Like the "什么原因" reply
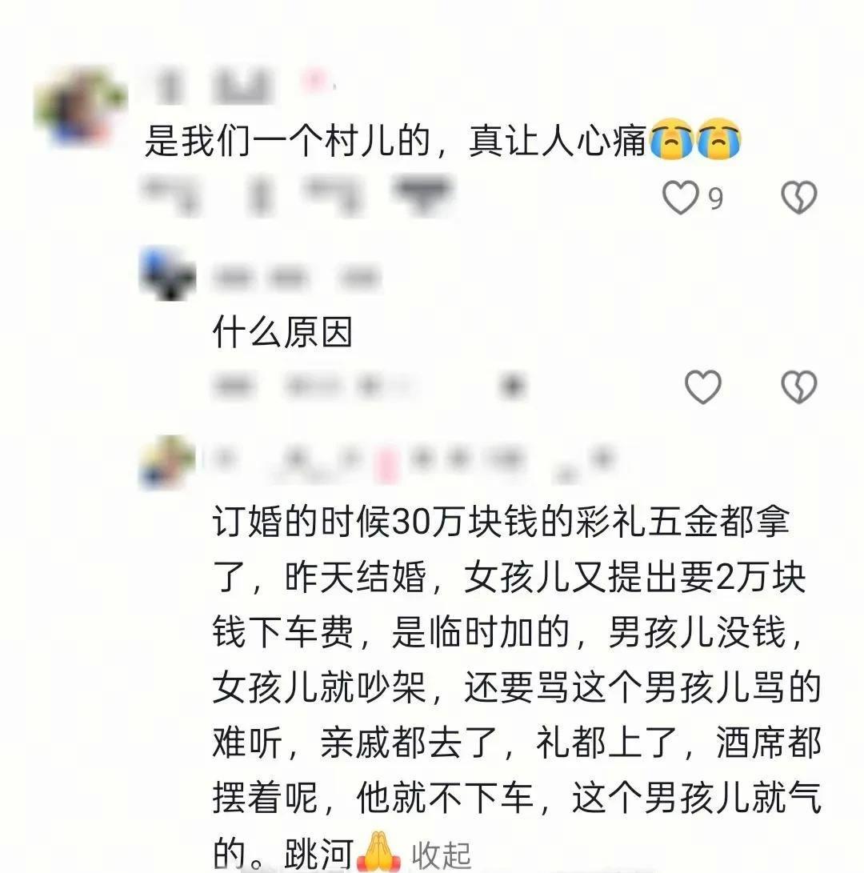864x873 pixels. pyautogui.click(x=702, y=386)
